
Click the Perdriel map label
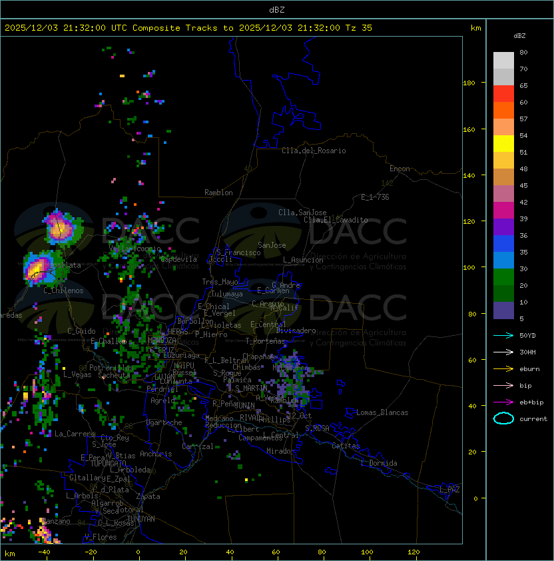[x=162, y=389]
